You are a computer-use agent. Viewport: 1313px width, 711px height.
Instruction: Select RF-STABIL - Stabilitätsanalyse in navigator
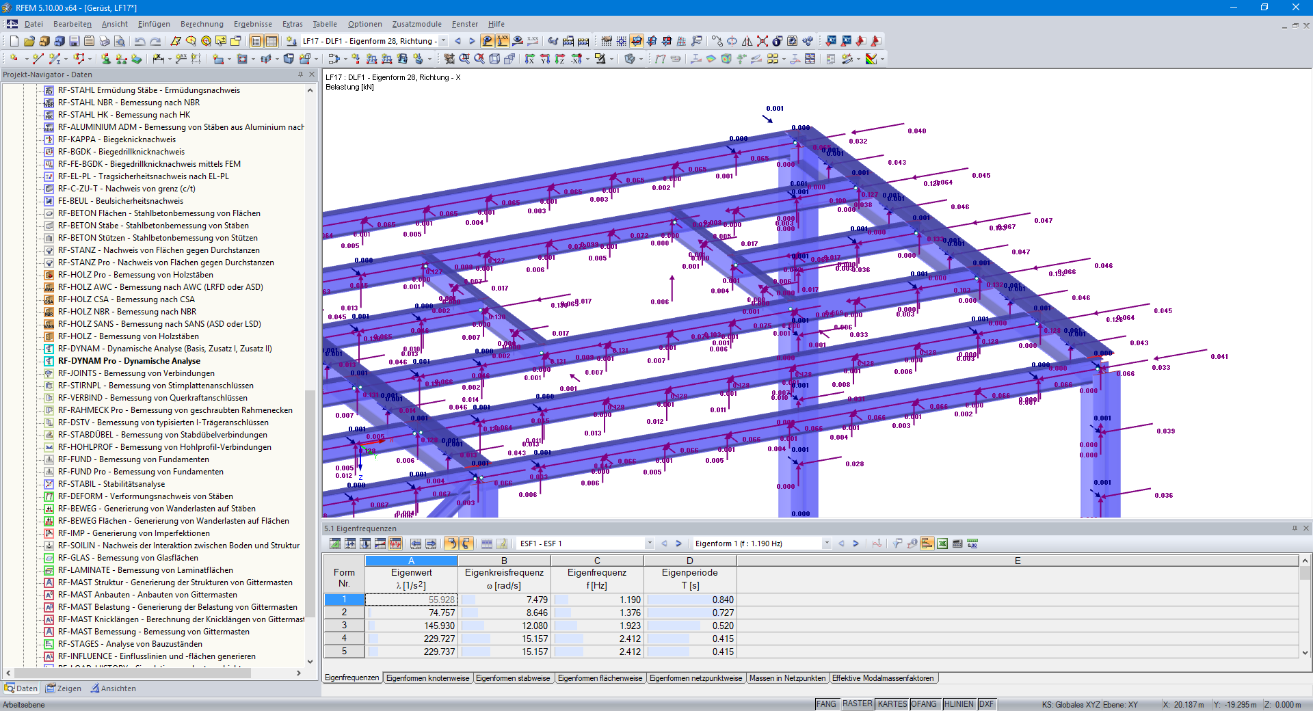111,484
